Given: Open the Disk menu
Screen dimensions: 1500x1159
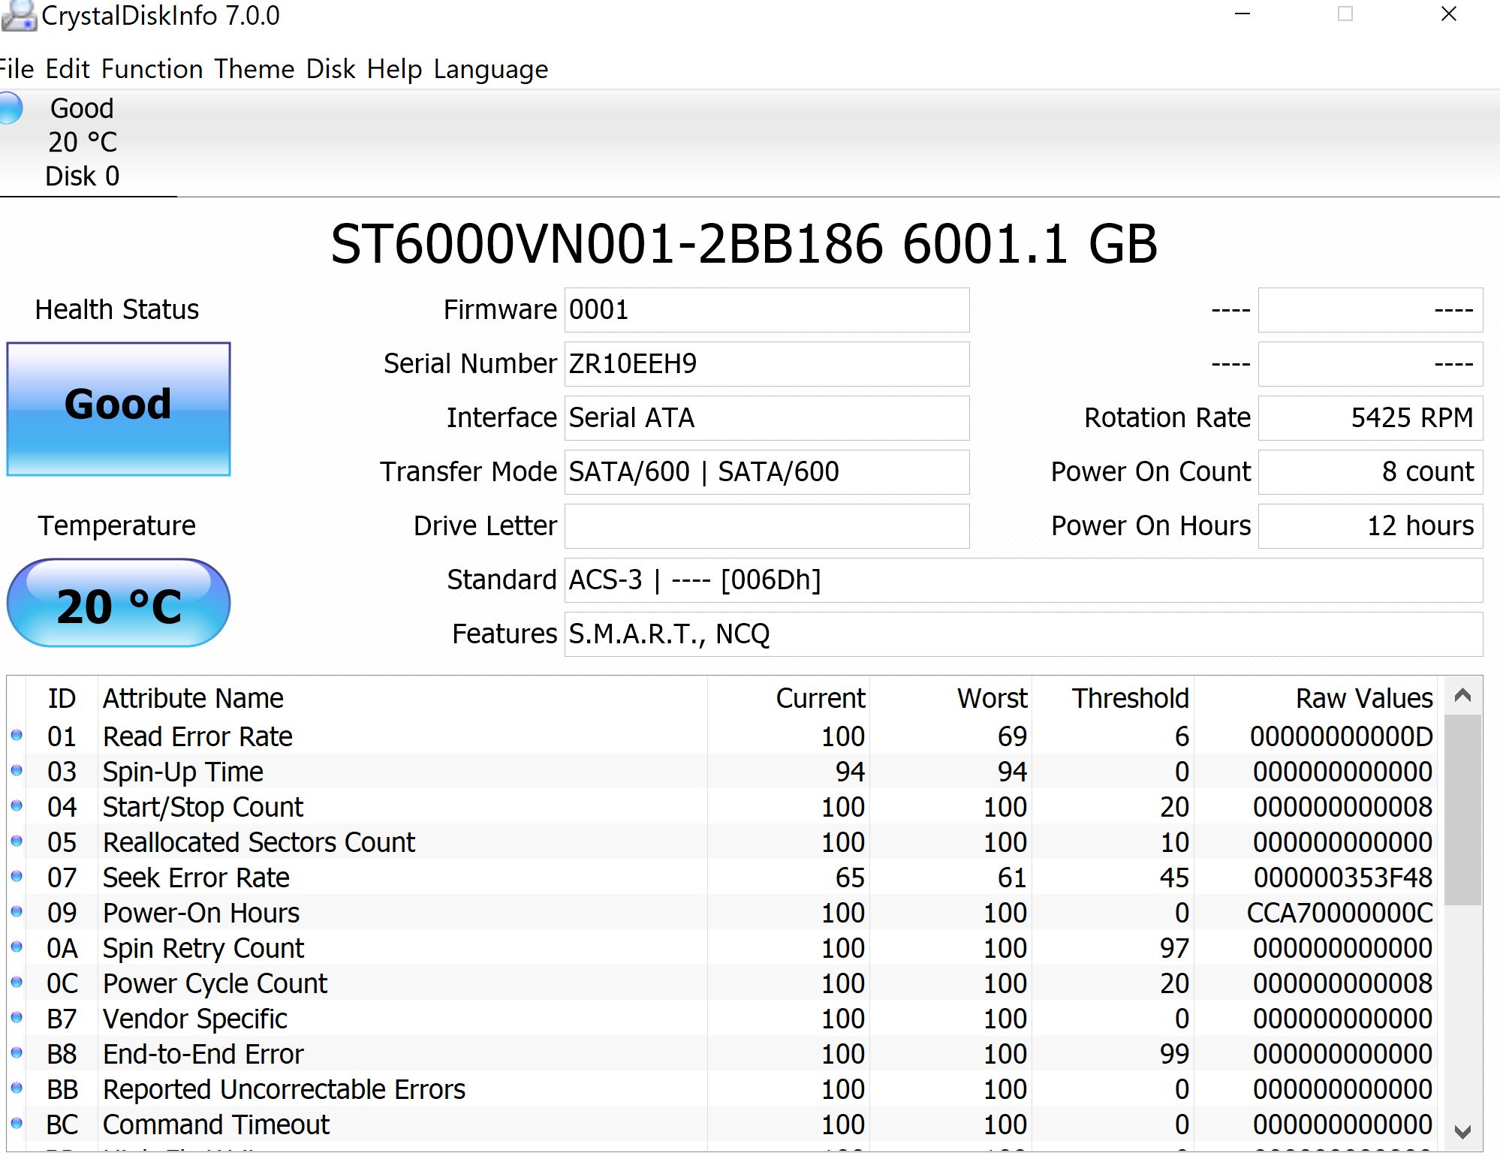Looking at the screenshot, I should [x=331, y=69].
